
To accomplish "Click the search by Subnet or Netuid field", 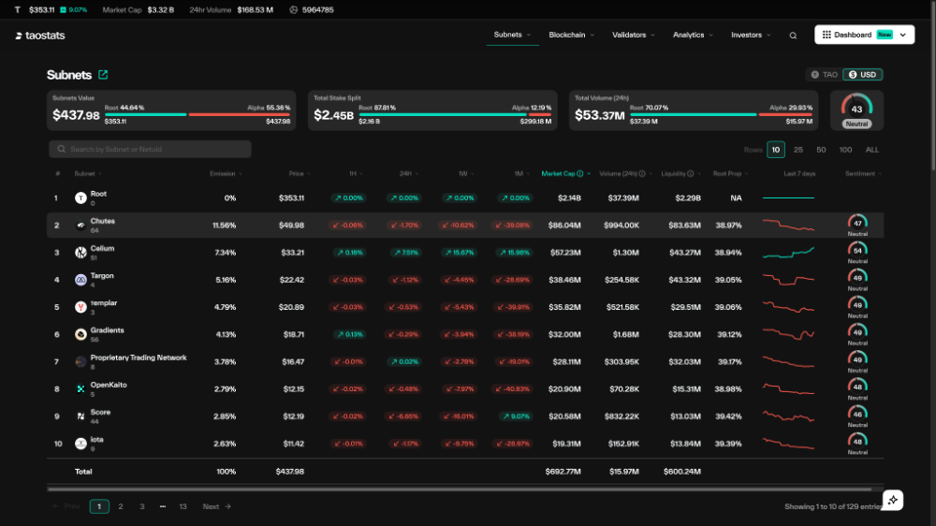I will (150, 150).
